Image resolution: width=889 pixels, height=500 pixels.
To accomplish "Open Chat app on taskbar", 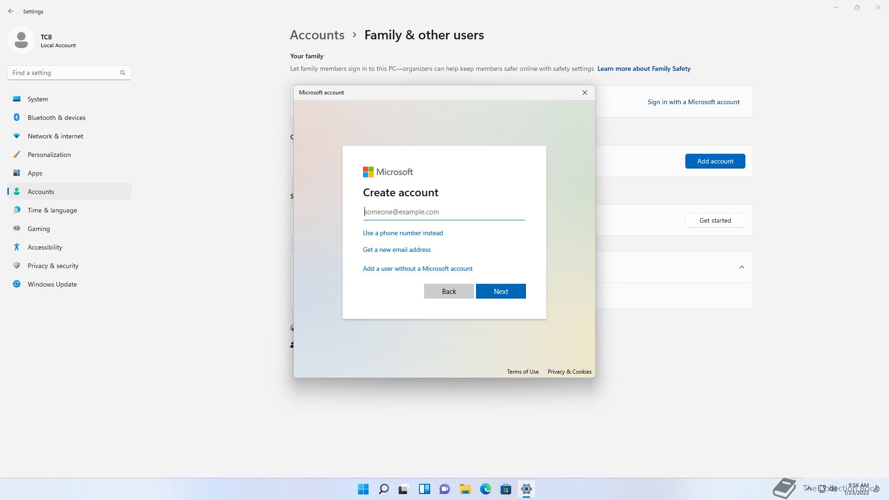I will [x=444, y=489].
